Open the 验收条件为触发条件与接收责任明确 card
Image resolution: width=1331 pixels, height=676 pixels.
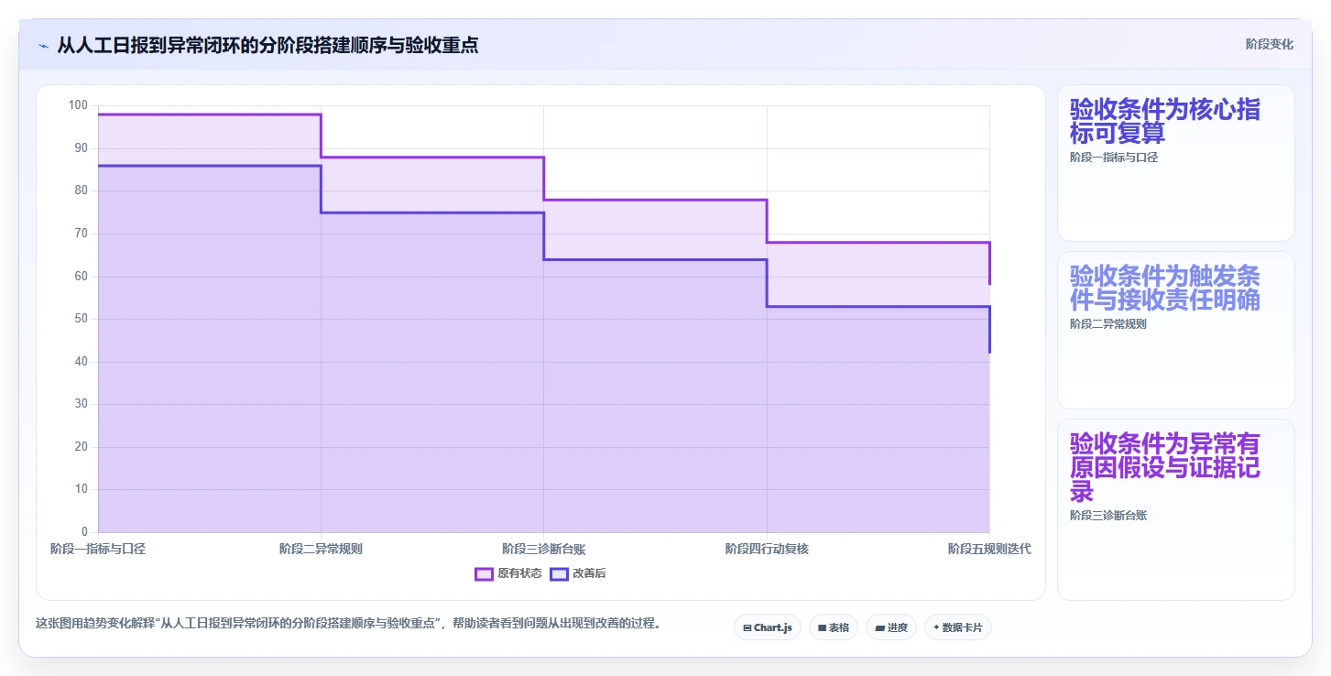click(x=1176, y=330)
